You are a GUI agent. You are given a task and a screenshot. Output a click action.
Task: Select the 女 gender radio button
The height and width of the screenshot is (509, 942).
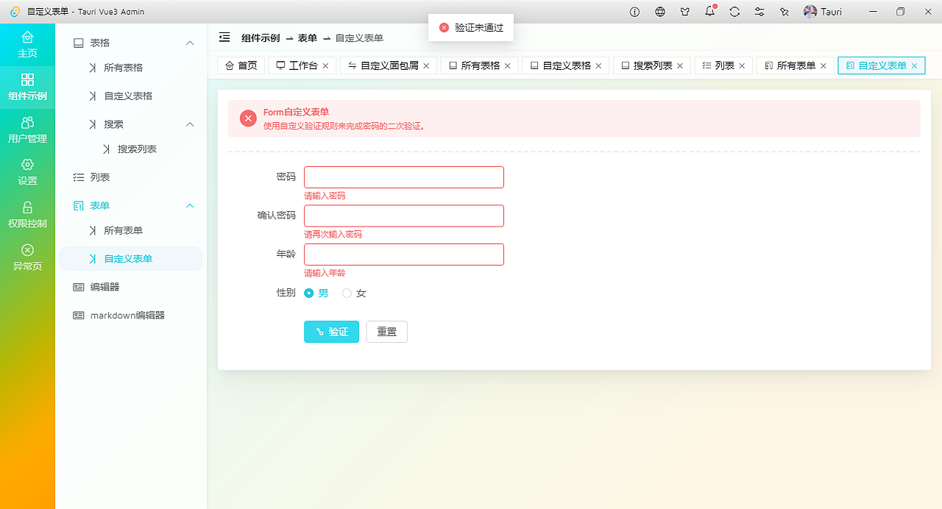coord(347,293)
